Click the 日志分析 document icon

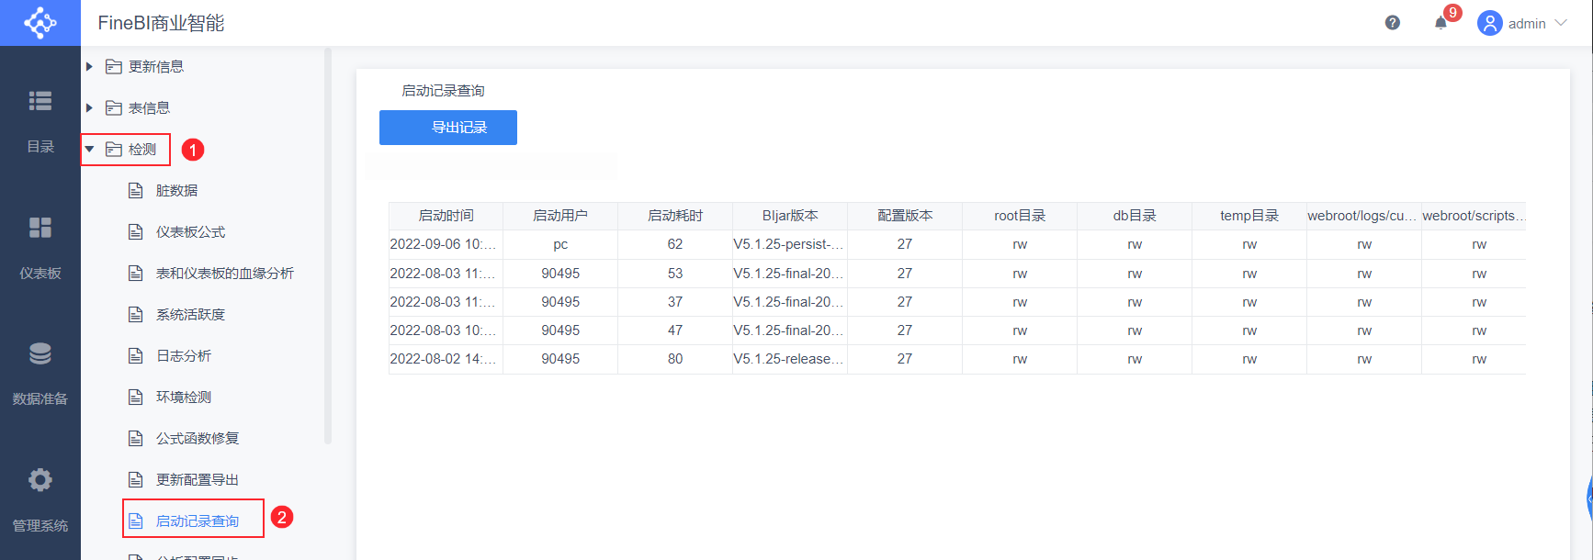pos(136,356)
